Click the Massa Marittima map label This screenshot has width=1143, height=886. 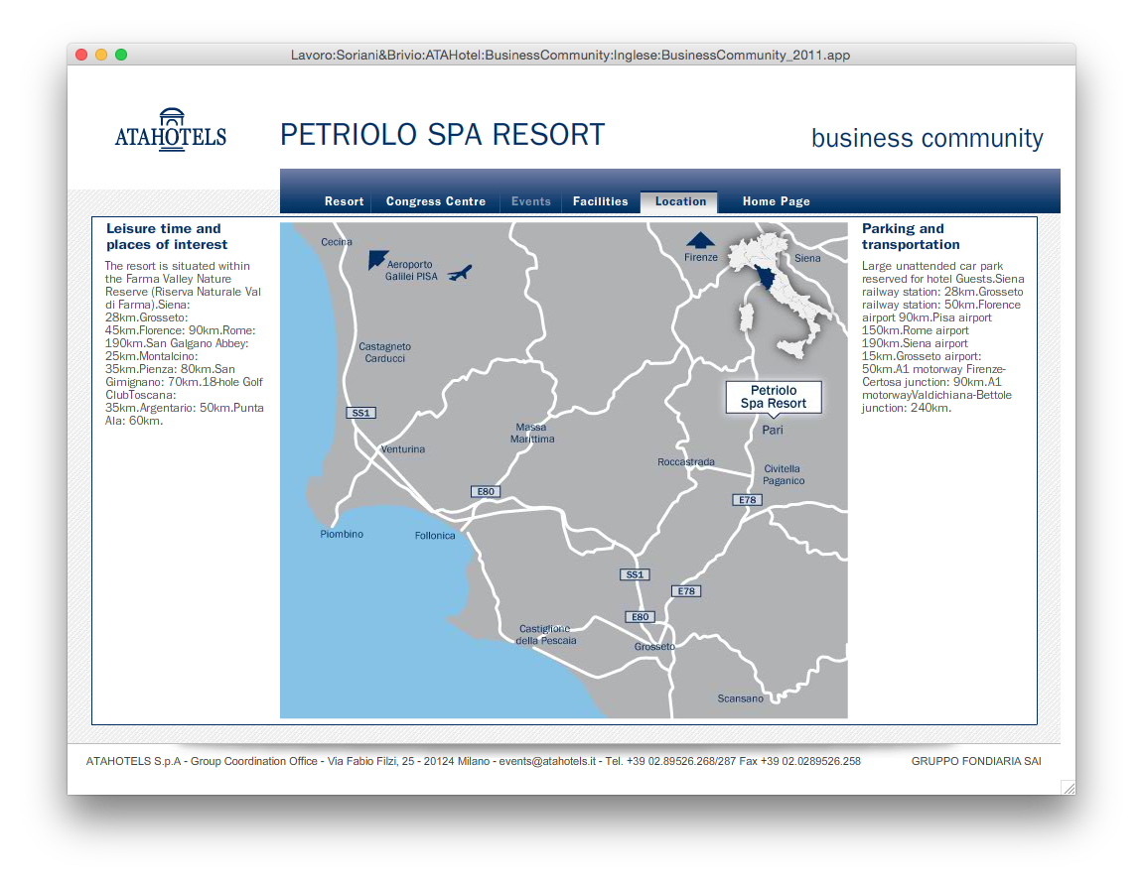[532, 434]
